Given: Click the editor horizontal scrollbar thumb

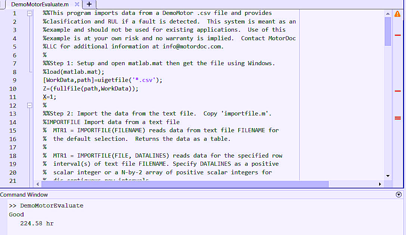Looking at the screenshot, I should (x=185, y=184).
